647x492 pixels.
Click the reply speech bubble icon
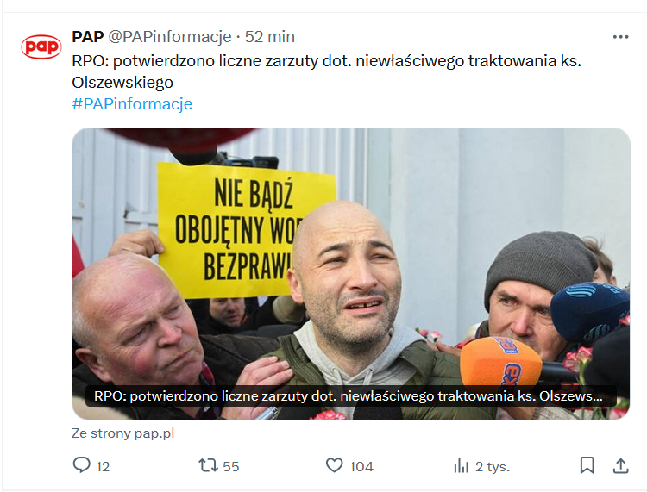pos(81,465)
